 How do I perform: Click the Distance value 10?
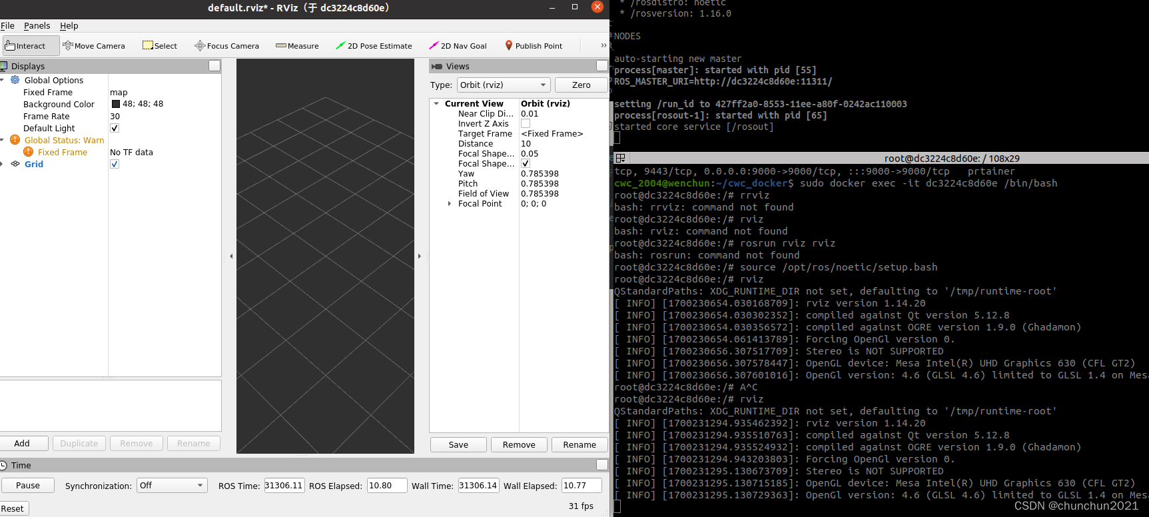526,144
